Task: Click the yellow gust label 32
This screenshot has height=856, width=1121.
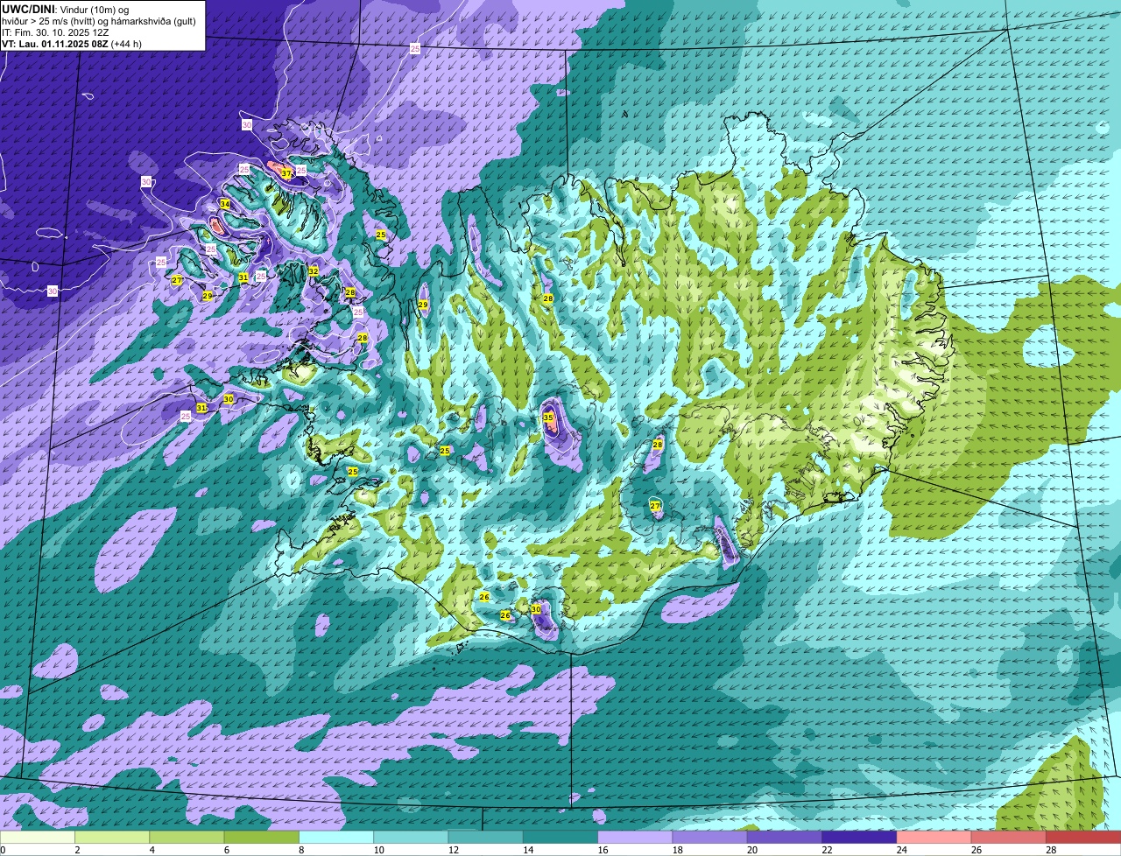Action: tap(313, 270)
